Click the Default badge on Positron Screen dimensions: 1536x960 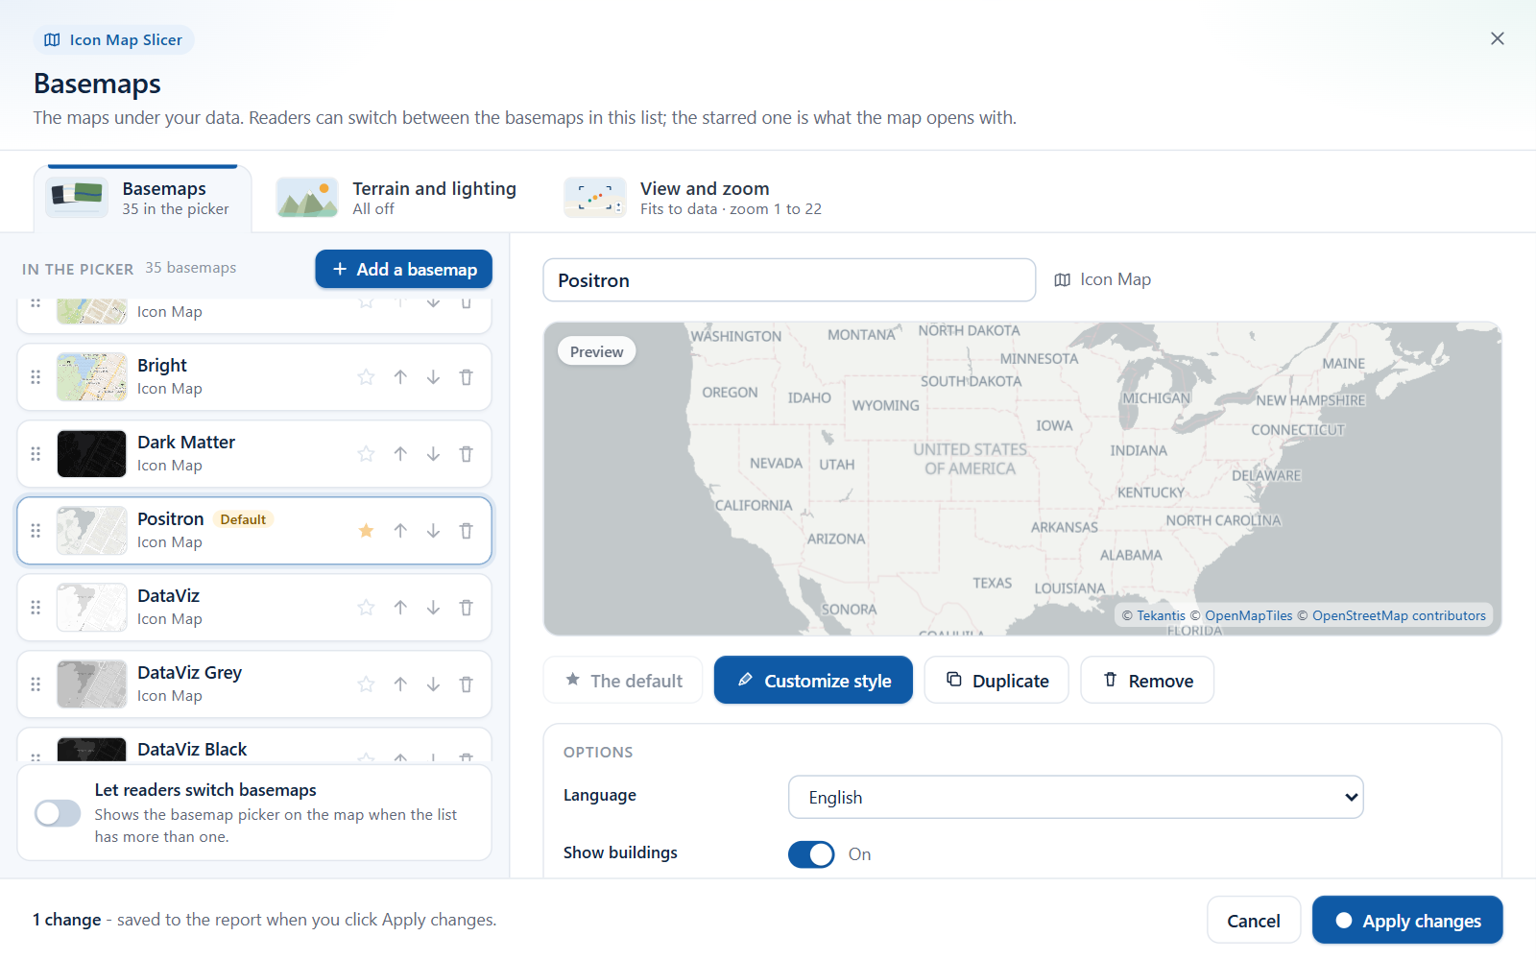pyautogui.click(x=243, y=519)
